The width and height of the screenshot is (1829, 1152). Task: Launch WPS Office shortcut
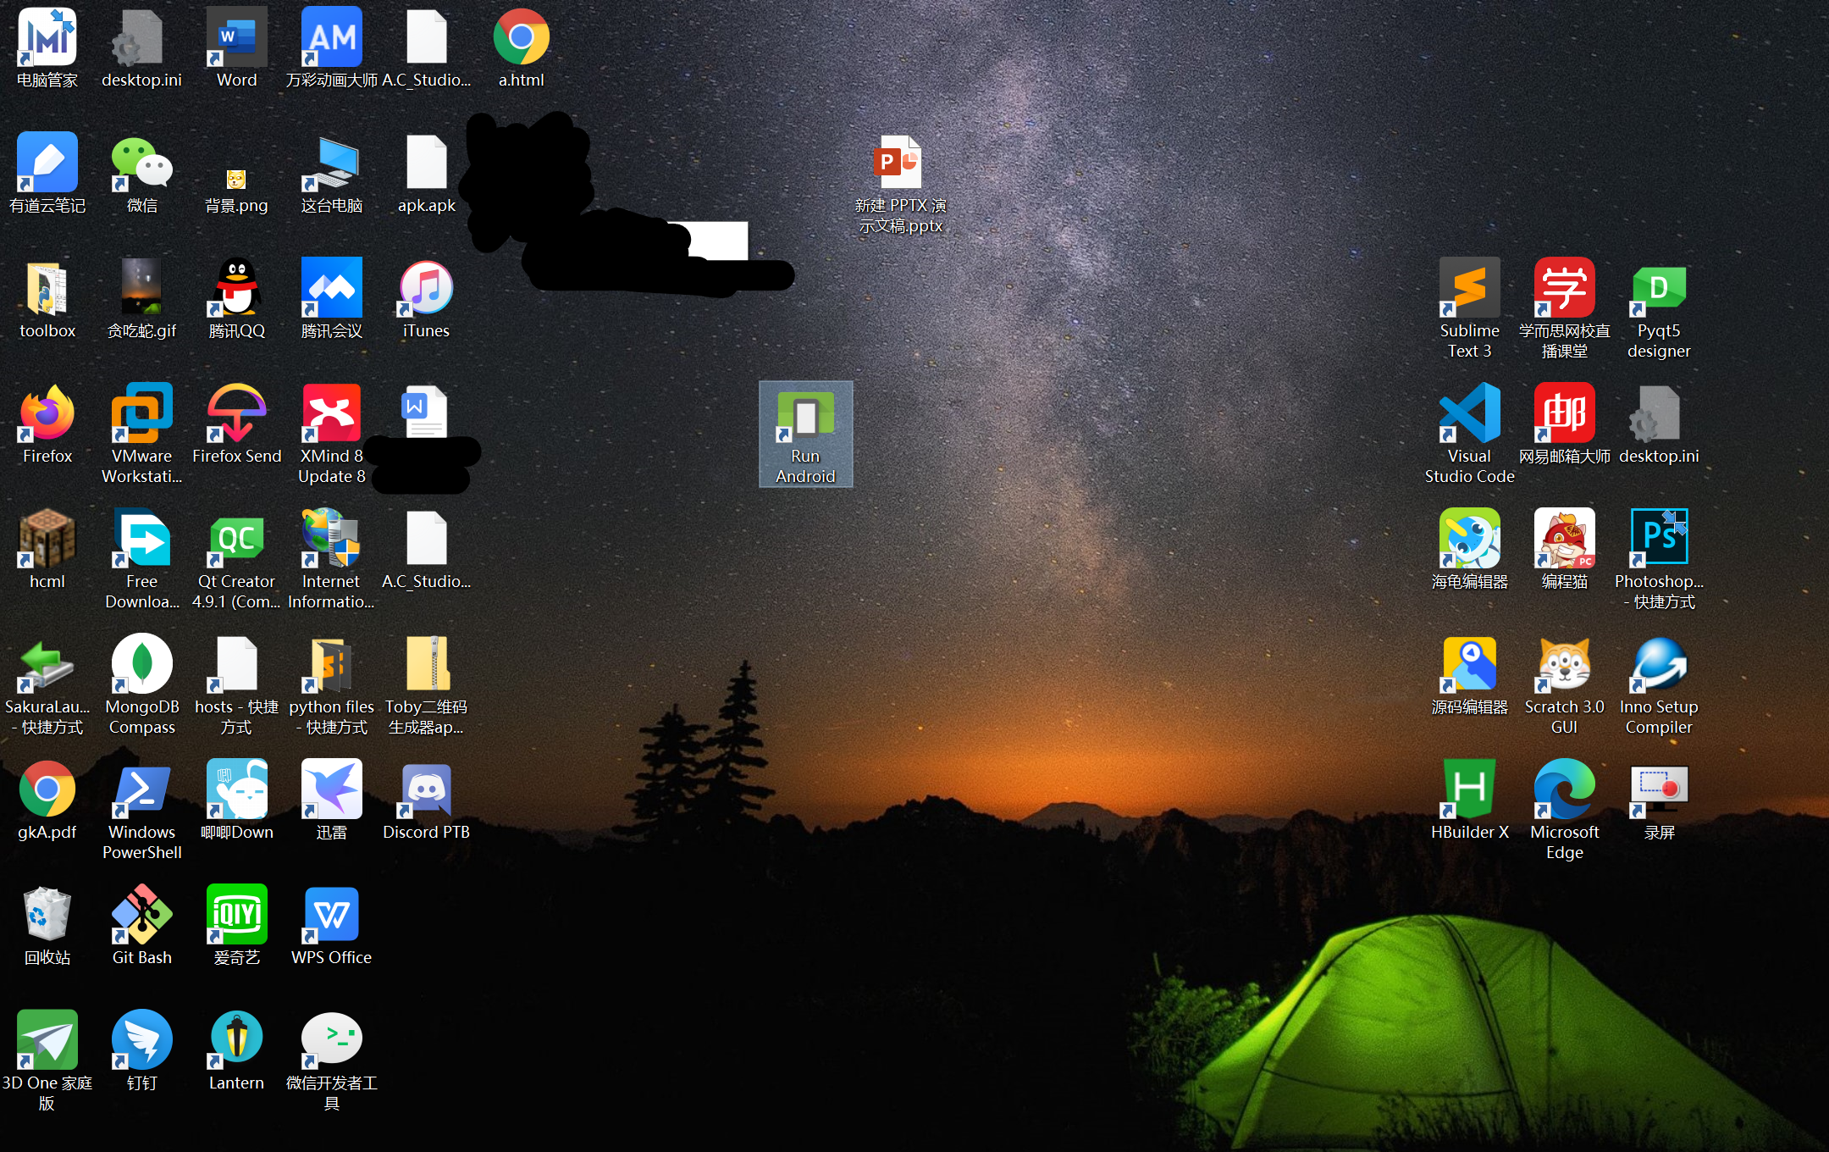point(332,926)
